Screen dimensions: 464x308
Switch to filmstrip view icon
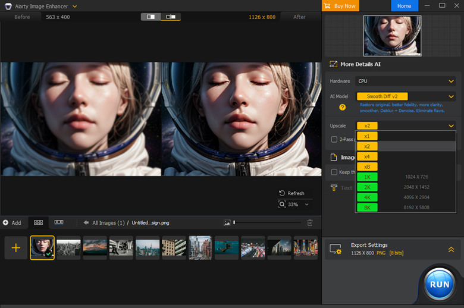pyautogui.click(x=59, y=222)
